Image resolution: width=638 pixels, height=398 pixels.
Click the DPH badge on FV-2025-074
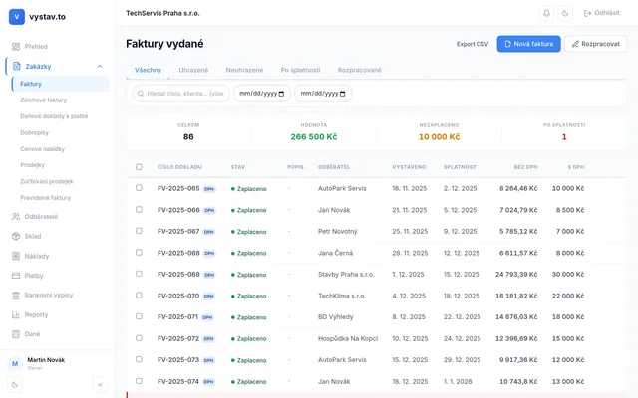pos(208,382)
